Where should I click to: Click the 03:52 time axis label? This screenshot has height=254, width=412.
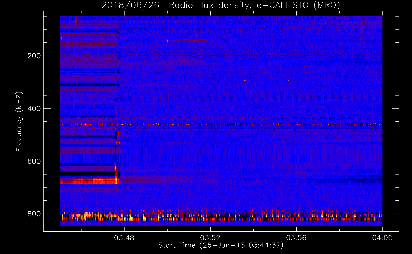[210, 238]
